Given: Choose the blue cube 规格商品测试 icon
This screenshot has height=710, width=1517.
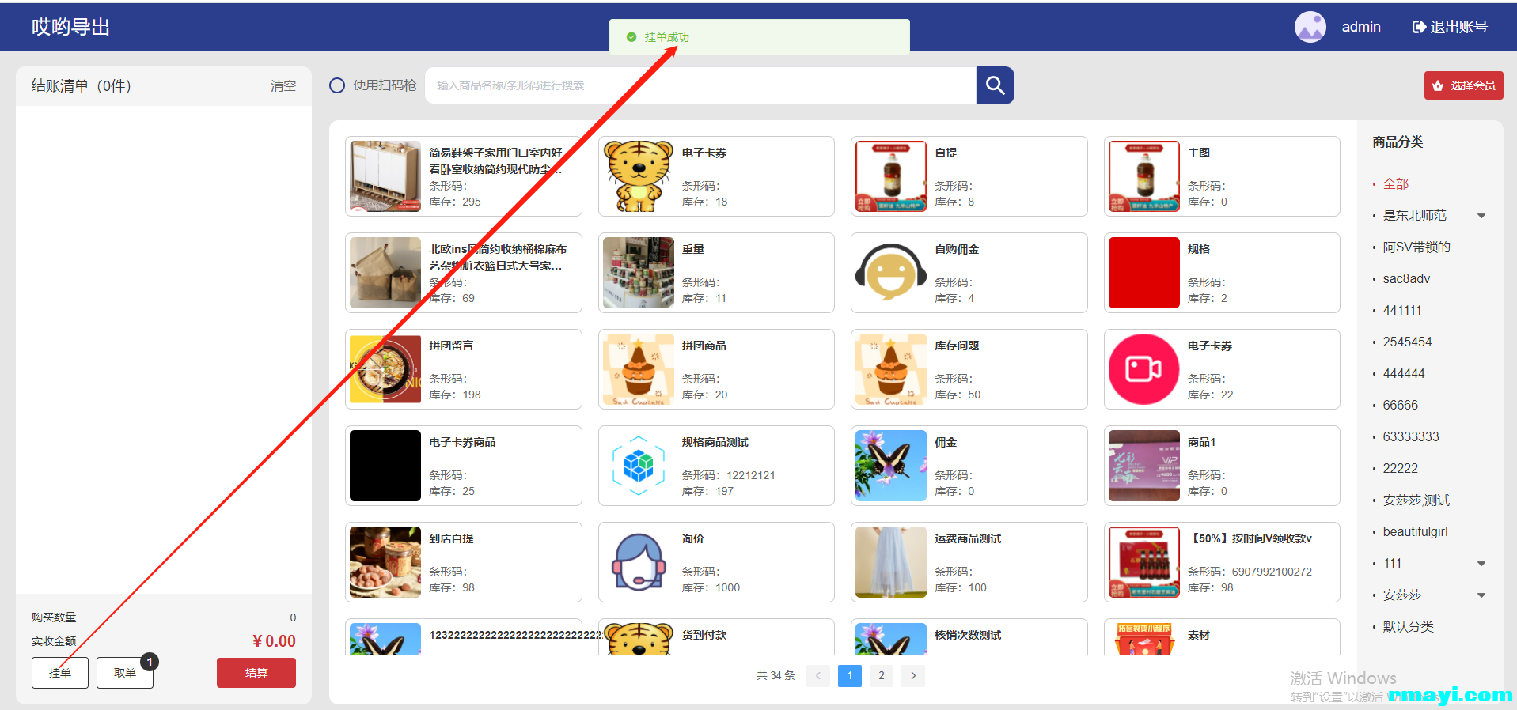Looking at the screenshot, I should pos(638,466).
